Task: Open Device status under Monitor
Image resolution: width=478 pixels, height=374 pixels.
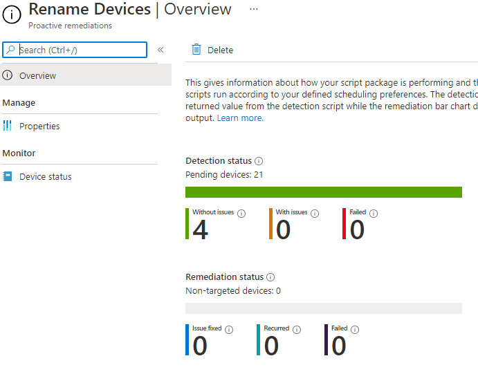Action: point(46,176)
